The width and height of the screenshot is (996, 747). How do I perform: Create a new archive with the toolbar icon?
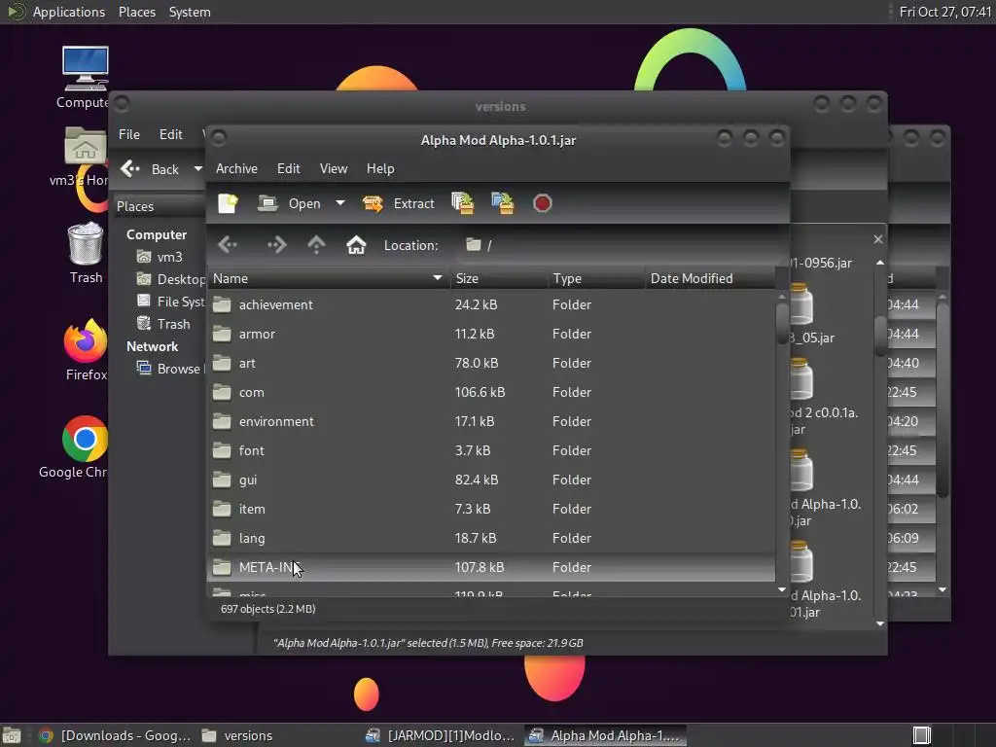(x=228, y=203)
